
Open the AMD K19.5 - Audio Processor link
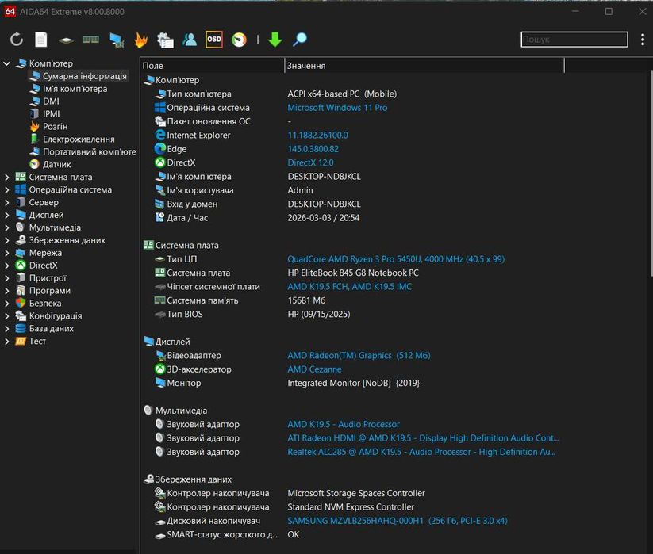344,424
